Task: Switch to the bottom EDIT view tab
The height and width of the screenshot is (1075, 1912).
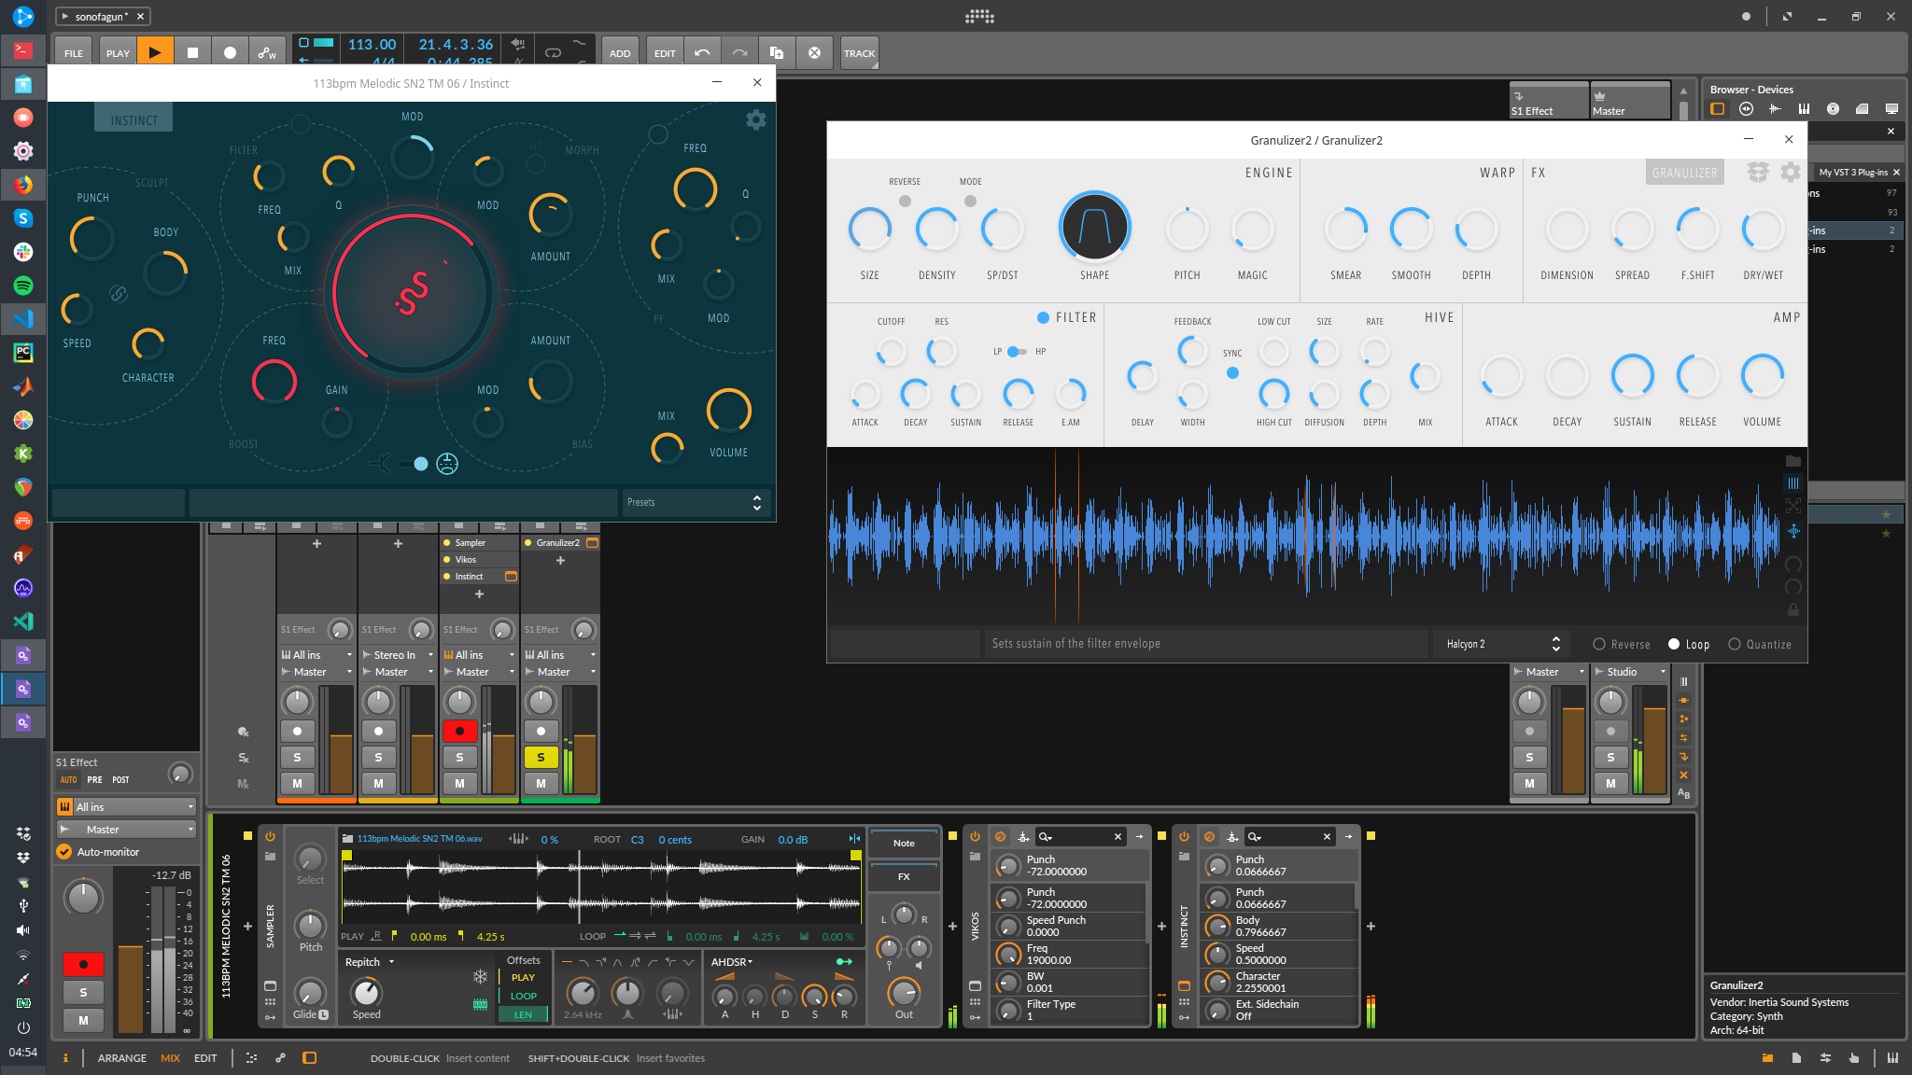Action: point(205,1058)
